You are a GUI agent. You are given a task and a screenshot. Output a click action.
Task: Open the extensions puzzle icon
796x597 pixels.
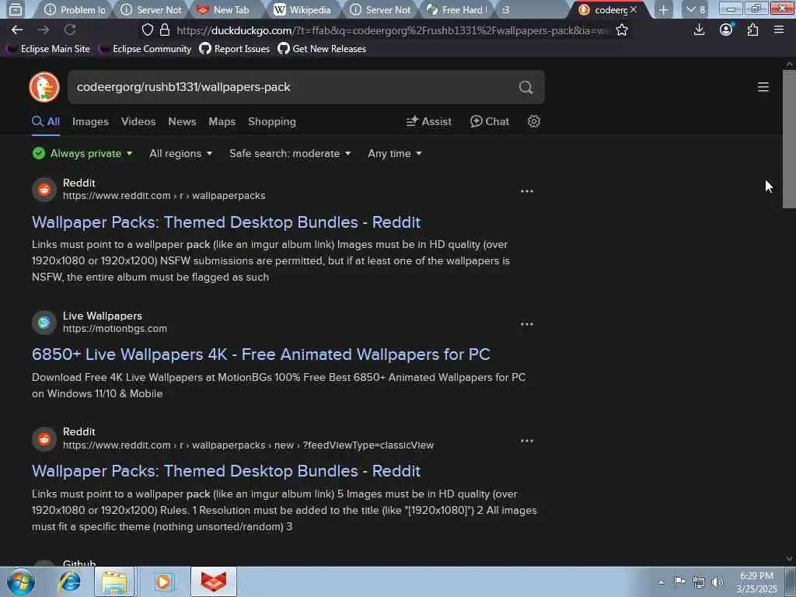pyautogui.click(x=752, y=30)
